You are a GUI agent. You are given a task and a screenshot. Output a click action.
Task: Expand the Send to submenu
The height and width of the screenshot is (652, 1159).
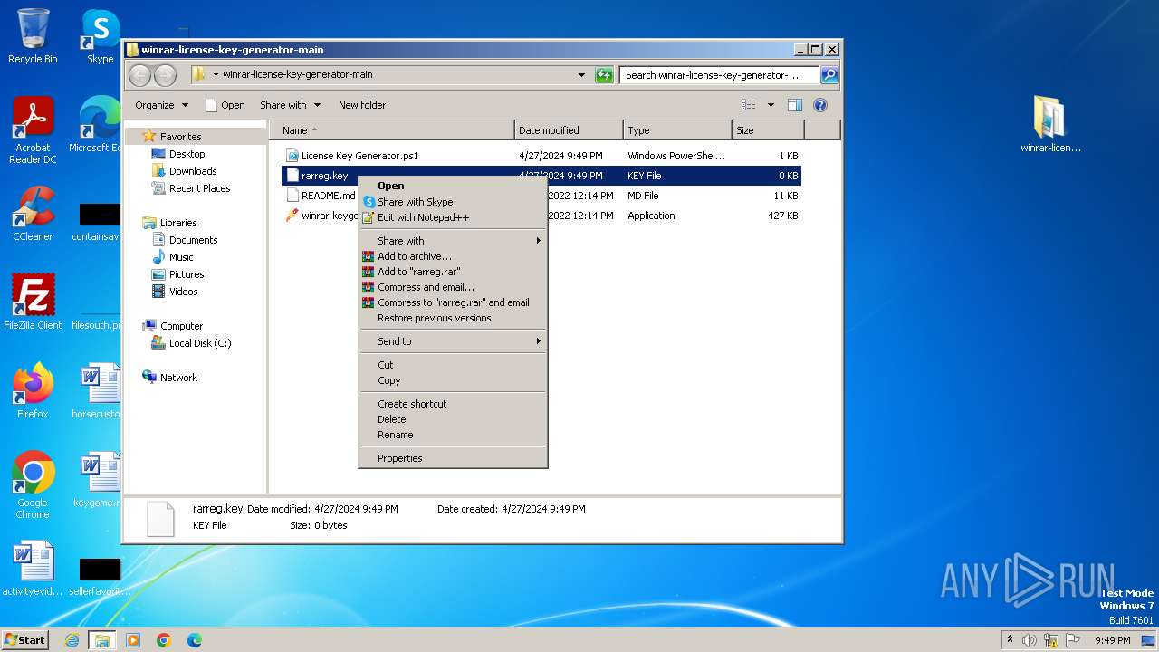453,341
